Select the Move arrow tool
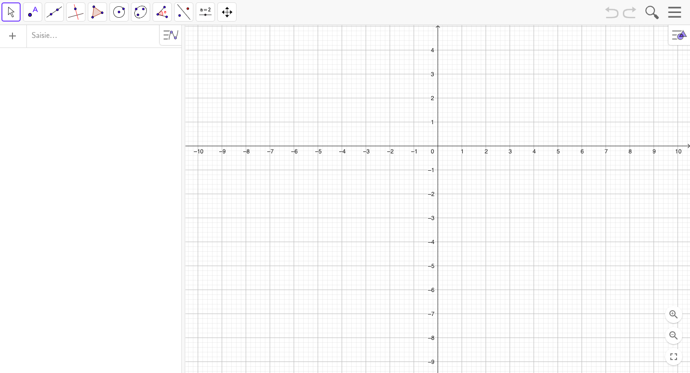This screenshot has height=373, width=690. 11,12
